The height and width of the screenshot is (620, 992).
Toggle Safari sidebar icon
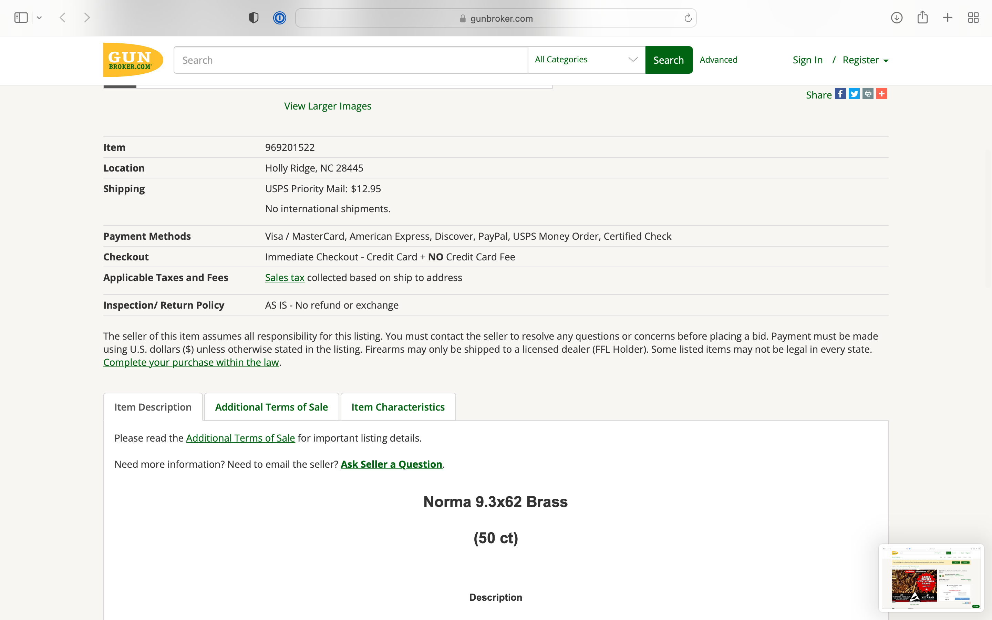[x=21, y=18]
